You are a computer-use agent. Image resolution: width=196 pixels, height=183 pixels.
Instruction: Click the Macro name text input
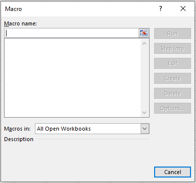point(72,33)
